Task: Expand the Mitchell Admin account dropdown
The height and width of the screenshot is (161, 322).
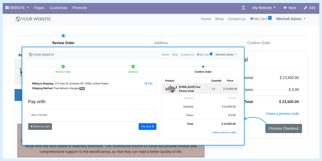Action: pos(291,19)
